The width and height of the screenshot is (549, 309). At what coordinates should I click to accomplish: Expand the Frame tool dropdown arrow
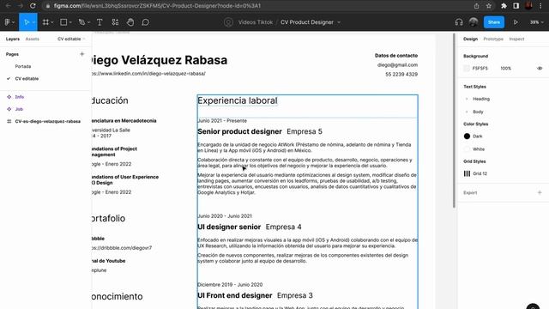click(x=52, y=22)
